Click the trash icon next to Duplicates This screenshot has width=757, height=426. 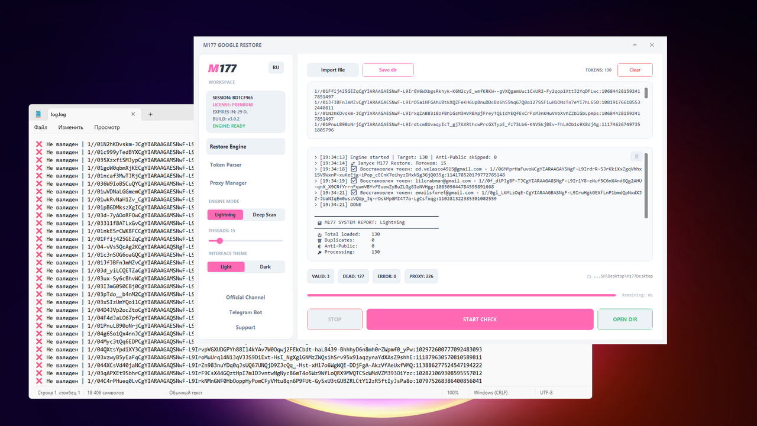pyautogui.click(x=319, y=240)
